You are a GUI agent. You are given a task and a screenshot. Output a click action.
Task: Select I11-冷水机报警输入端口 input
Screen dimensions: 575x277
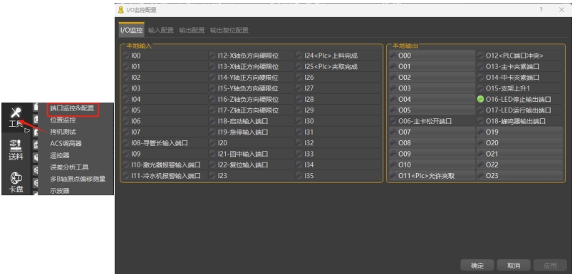(165, 176)
